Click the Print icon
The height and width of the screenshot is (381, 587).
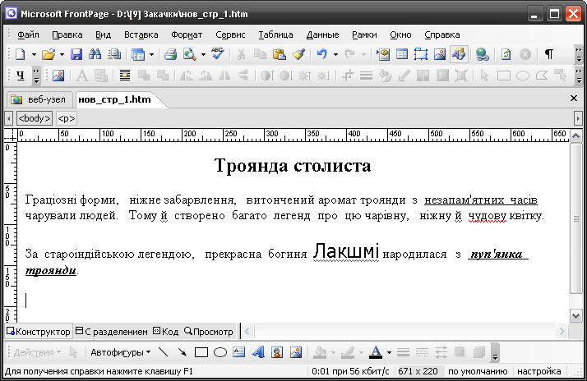(170, 54)
